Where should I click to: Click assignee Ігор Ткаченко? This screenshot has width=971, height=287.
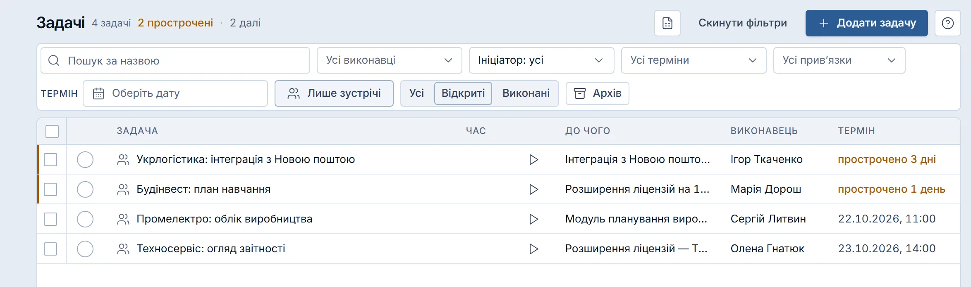(x=766, y=160)
